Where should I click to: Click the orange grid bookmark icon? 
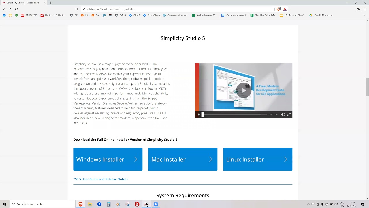(x=10, y=15)
